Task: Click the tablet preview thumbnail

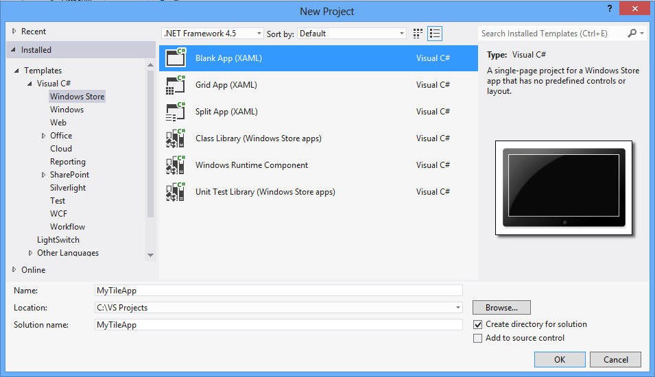Action: click(564, 188)
